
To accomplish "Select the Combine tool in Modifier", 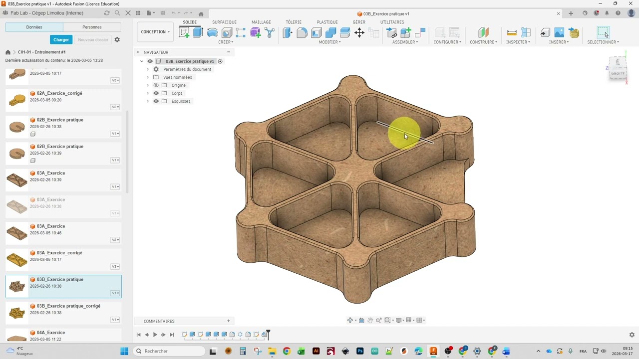I will click(330, 33).
